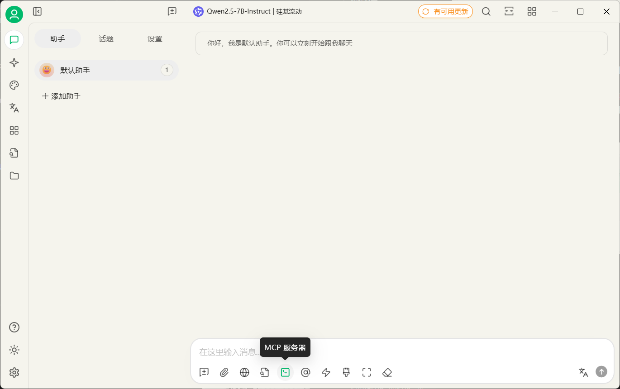This screenshot has width=620, height=389.
Task: Switch to the 助手 tab
Action: [x=57, y=38]
